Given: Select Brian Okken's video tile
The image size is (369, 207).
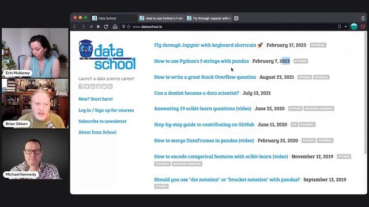Looking at the screenshot, I should pos(35,103).
